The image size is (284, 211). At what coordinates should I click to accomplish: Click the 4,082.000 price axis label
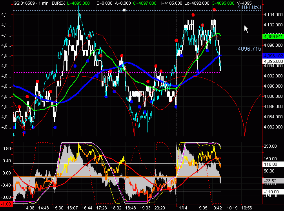[273, 127]
